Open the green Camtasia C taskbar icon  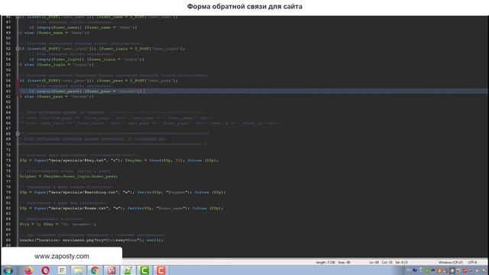144,270
